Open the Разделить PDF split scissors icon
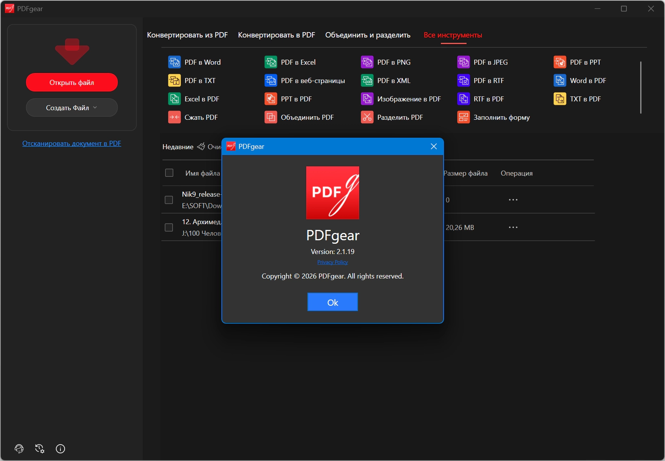The width and height of the screenshot is (665, 461). pyautogui.click(x=367, y=117)
